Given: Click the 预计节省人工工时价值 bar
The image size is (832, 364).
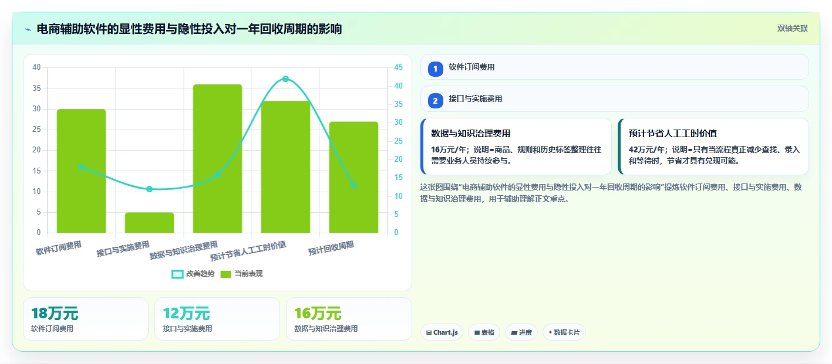Looking at the screenshot, I should click(285, 167).
